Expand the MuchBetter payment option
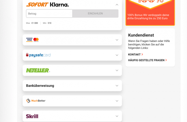 [117, 101]
